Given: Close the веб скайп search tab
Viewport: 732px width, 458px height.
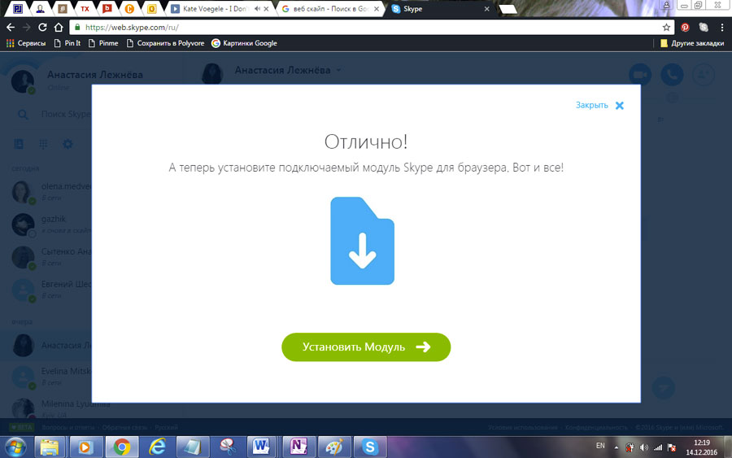Looking at the screenshot, I should [x=377, y=9].
